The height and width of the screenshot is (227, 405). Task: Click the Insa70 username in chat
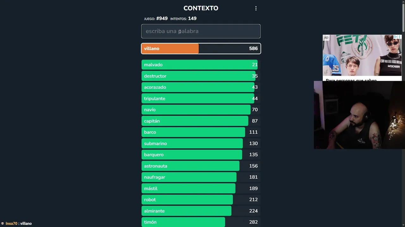pos(11,224)
